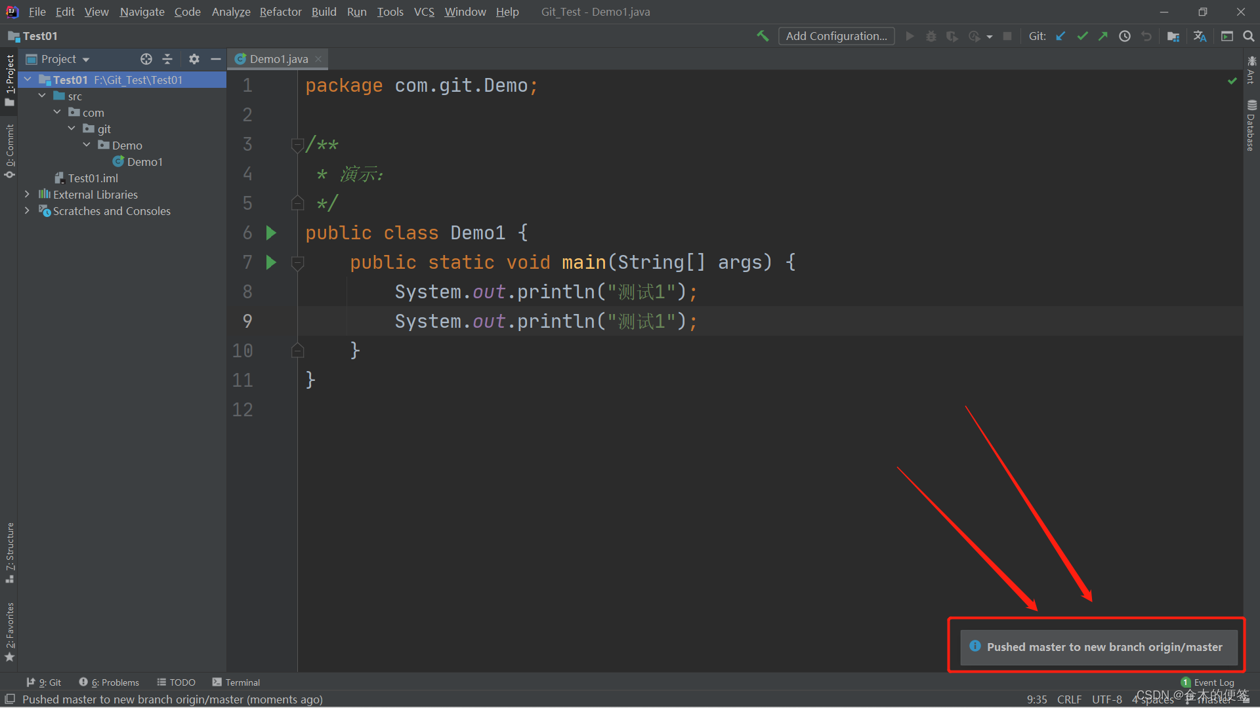This screenshot has width=1260, height=708.
Task: Expand the External Libraries node
Action: pyautogui.click(x=28, y=195)
